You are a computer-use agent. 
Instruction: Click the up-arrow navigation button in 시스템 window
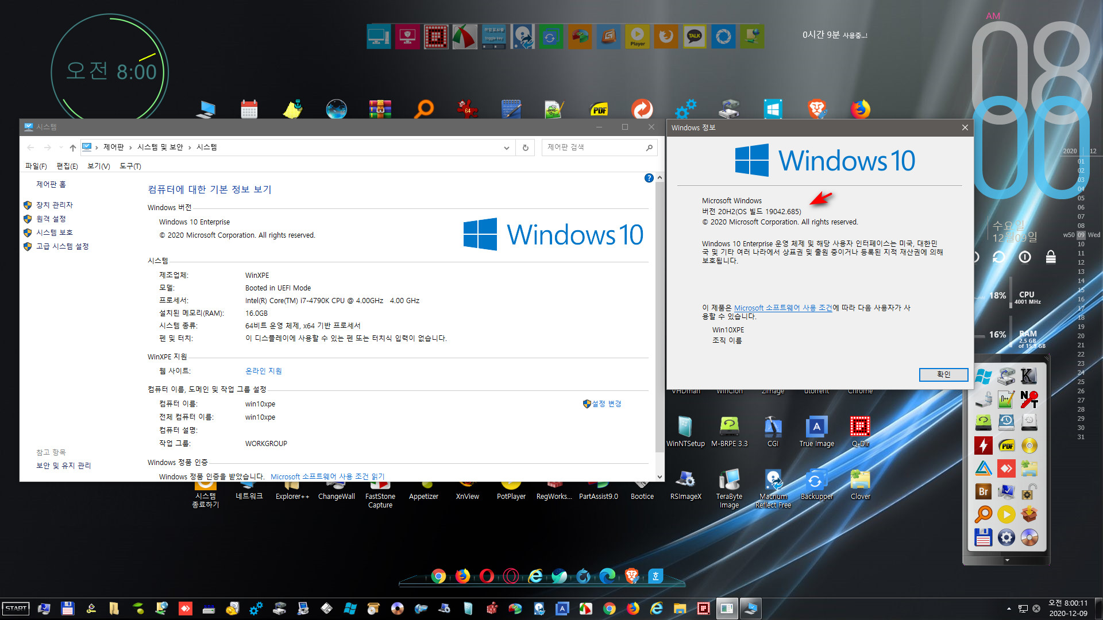(73, 148)
